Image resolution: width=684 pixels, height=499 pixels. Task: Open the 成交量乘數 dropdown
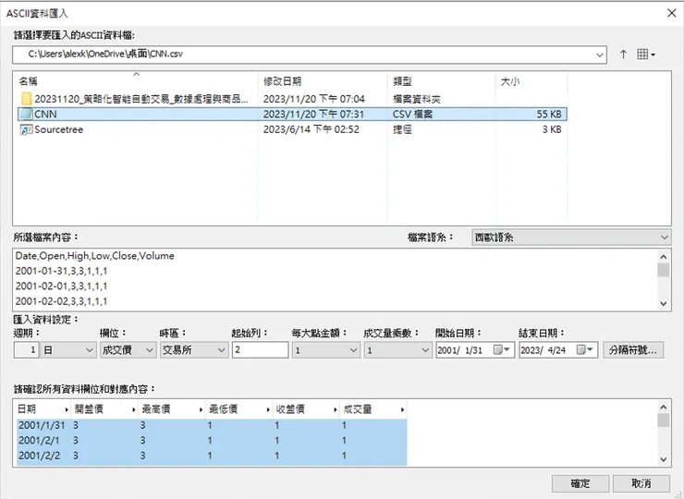[397, 350]
